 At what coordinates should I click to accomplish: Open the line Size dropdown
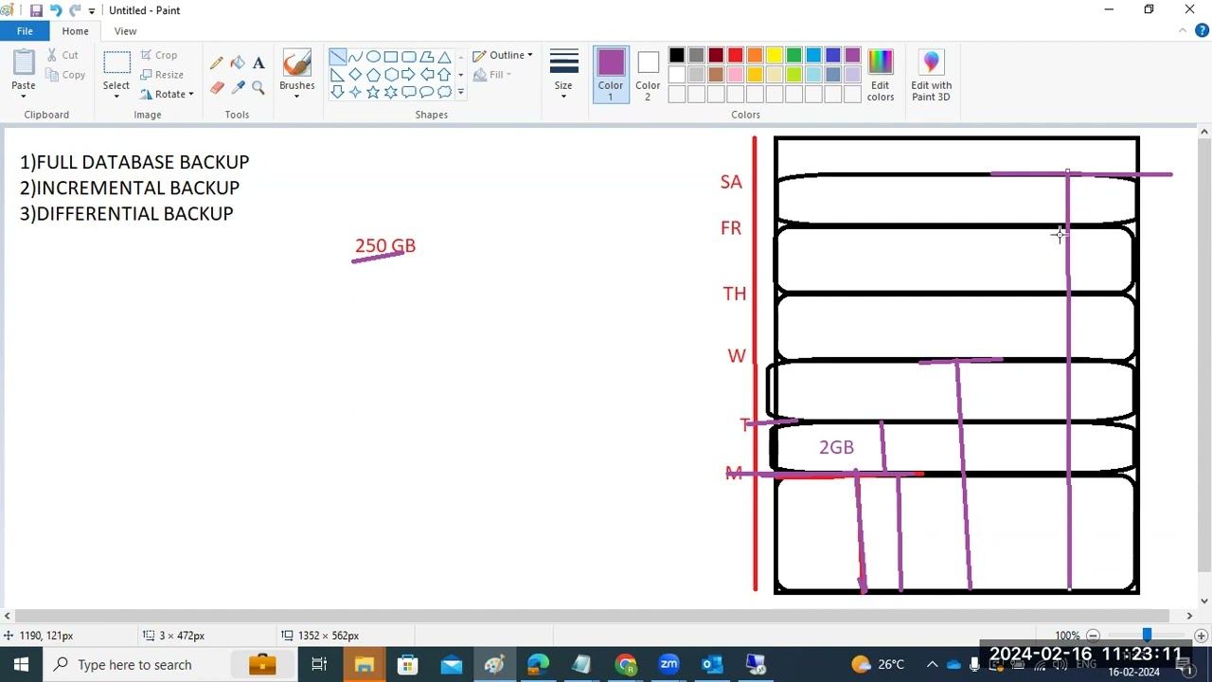point(563,75)
